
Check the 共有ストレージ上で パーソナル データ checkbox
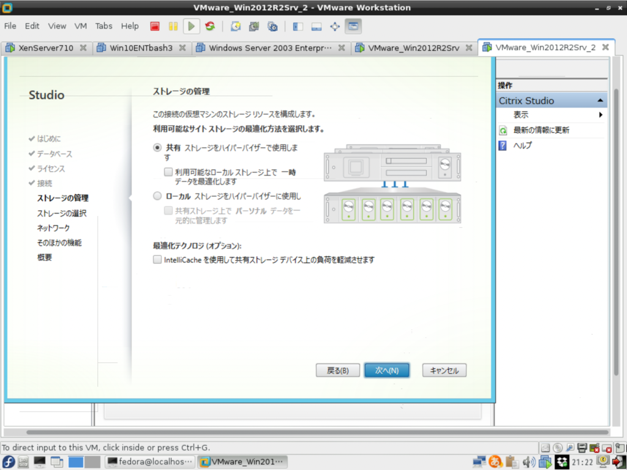(x=168, y=211)
